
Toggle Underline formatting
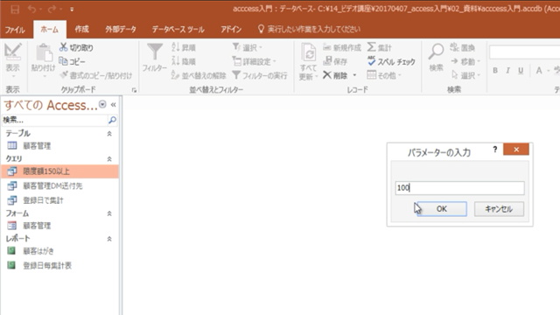click(521, 70)
